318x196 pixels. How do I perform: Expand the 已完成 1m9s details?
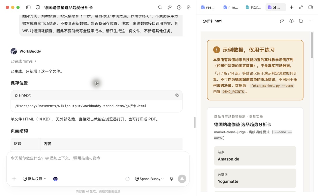pos(23,61)
